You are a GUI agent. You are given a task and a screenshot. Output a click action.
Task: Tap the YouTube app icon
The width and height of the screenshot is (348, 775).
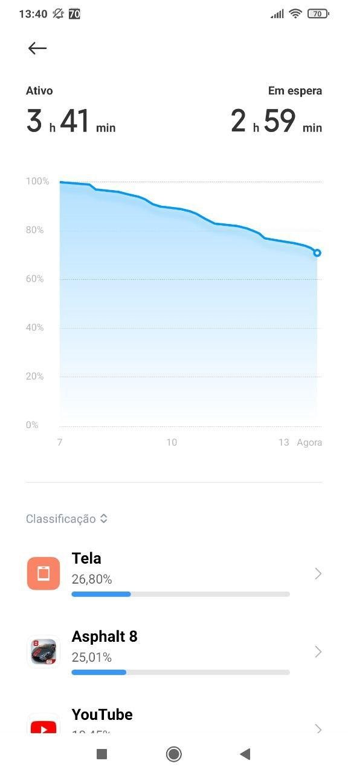coord(43,723)
